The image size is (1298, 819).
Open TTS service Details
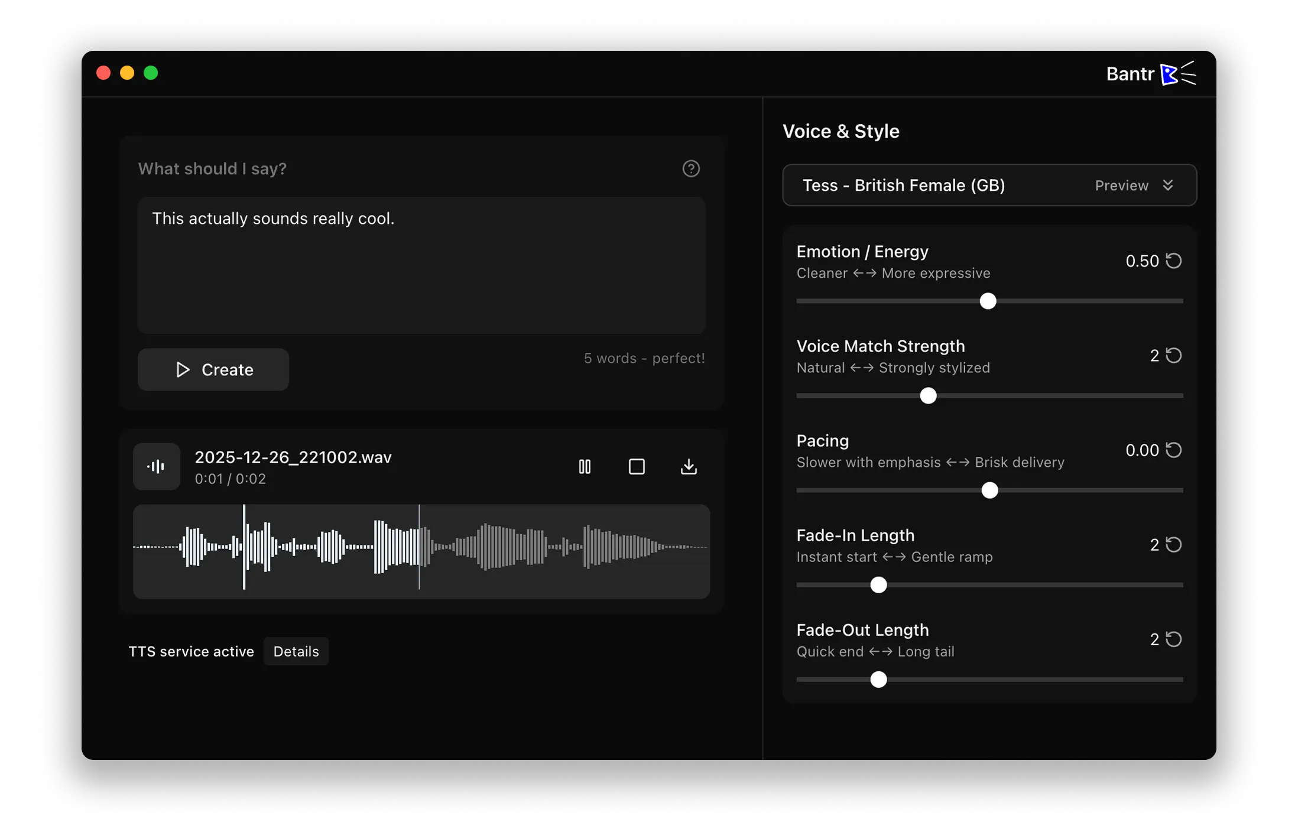[x=296, y=651]
